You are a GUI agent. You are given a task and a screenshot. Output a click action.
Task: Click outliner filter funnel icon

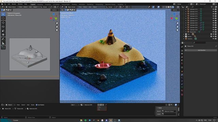click(x=212, y=7)
